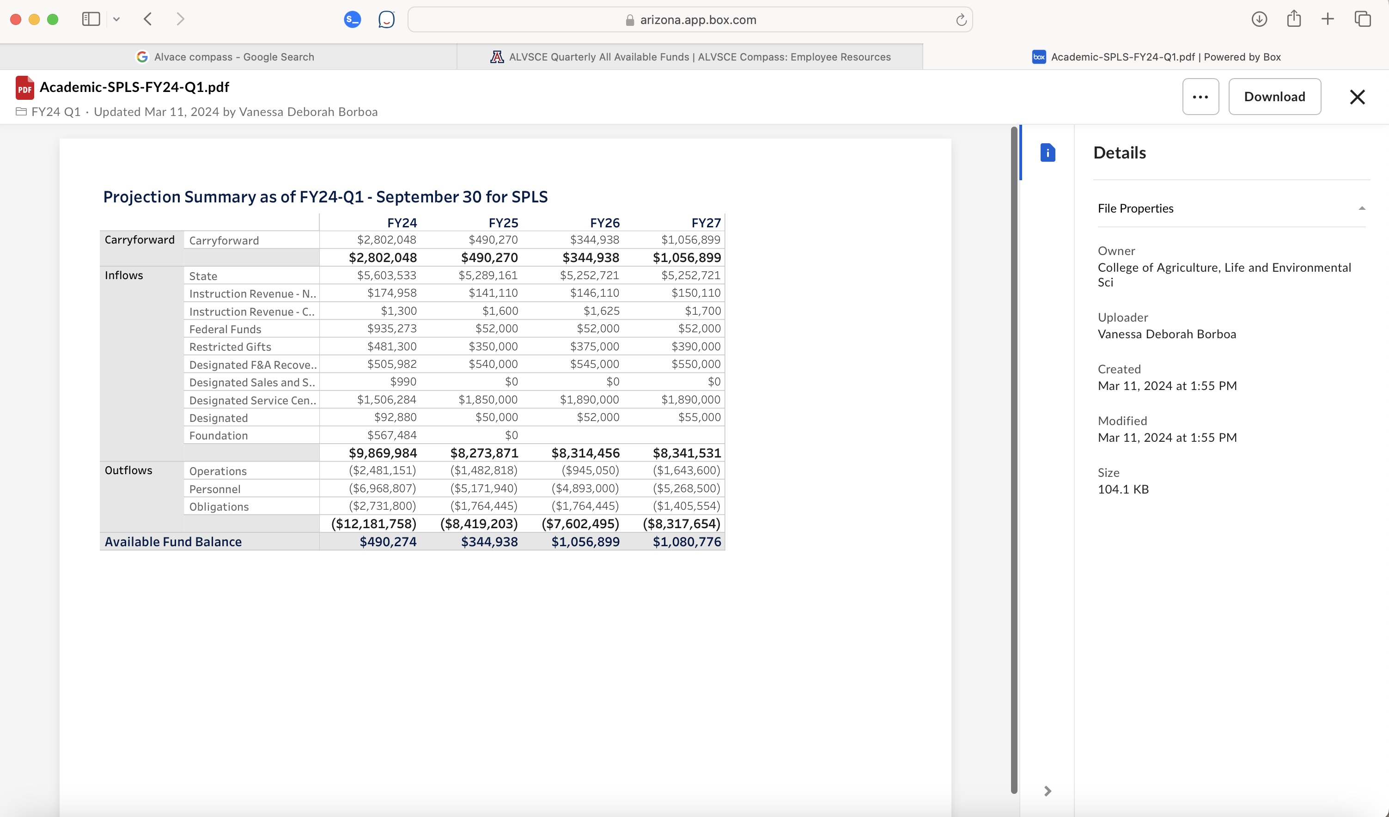Click the Uploader Vanessa Deborah Borboa text

[1166, 334]
